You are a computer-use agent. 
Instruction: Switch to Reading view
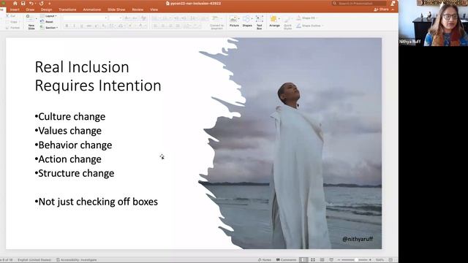(322, 260)
